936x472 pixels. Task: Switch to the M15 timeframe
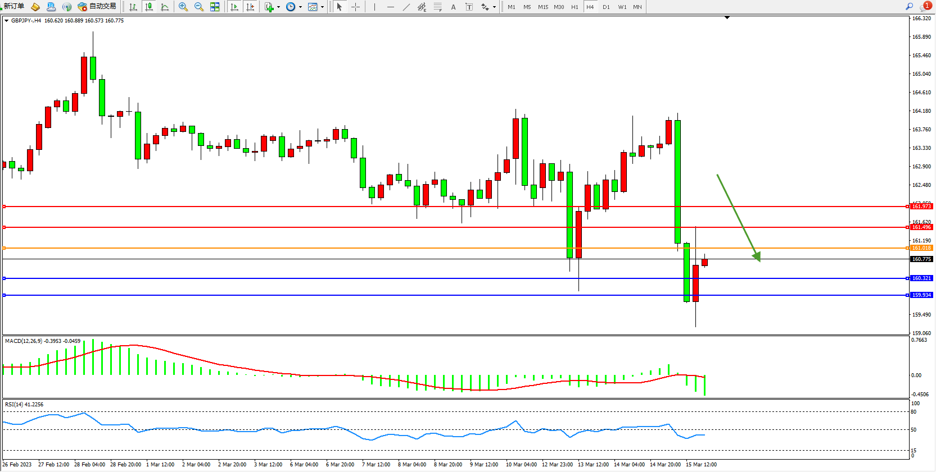[542, 7]
